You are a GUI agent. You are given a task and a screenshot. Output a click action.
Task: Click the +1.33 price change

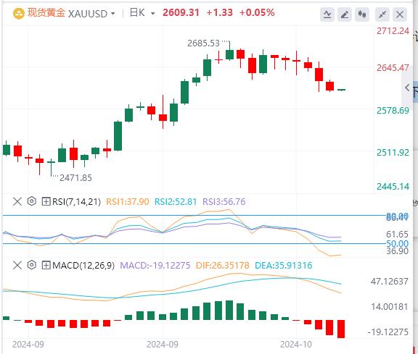pyautogui.click(x=219, y=12)
